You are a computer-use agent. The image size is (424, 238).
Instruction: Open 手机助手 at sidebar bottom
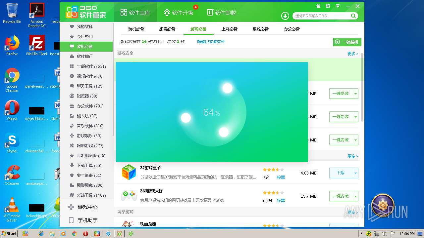[x=87, y=220]
